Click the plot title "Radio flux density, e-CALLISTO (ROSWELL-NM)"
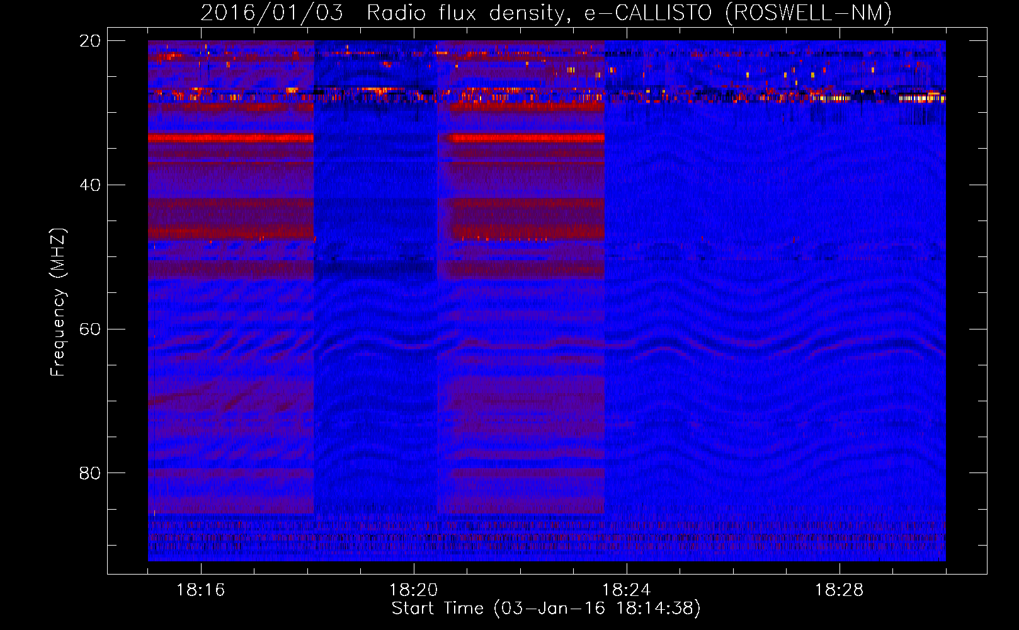 click(x=629, y=13)
